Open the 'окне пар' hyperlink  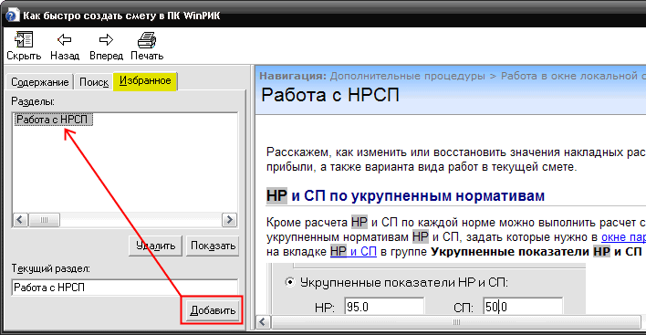623,237
